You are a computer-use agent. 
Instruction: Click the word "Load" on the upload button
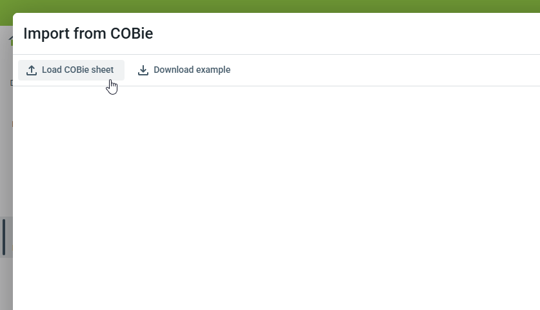tap(52, 70)
